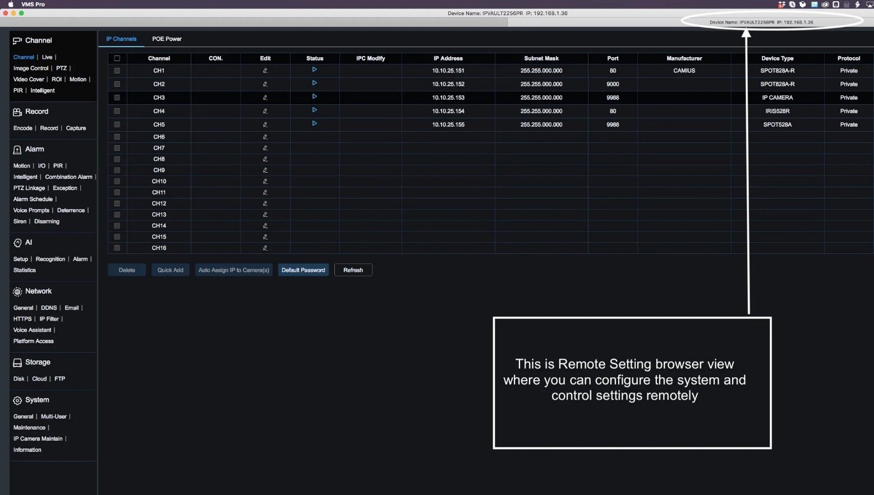Click the Apple menu in the menu bar
The height and width of the screenshot is (495, 874).
click(x=11, y=4)
